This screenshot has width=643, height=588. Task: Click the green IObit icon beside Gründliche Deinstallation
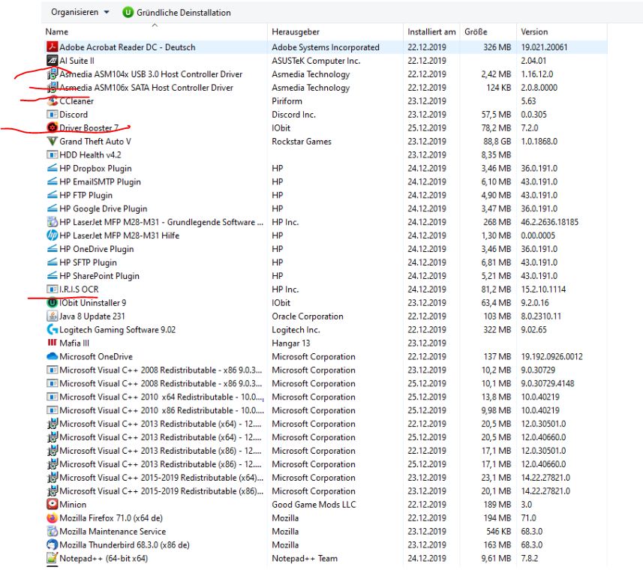point(128,13)
